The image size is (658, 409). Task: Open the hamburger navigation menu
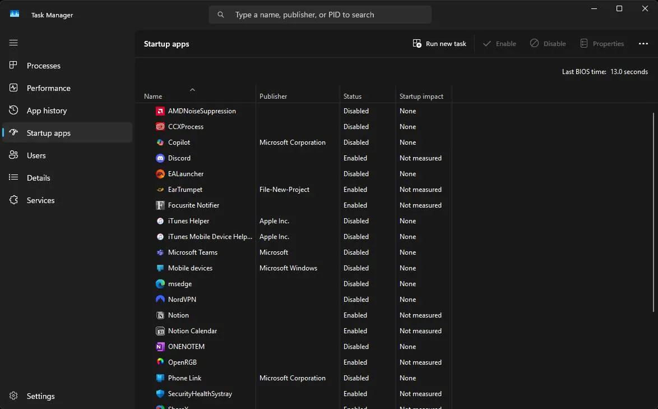coord(13,43)
